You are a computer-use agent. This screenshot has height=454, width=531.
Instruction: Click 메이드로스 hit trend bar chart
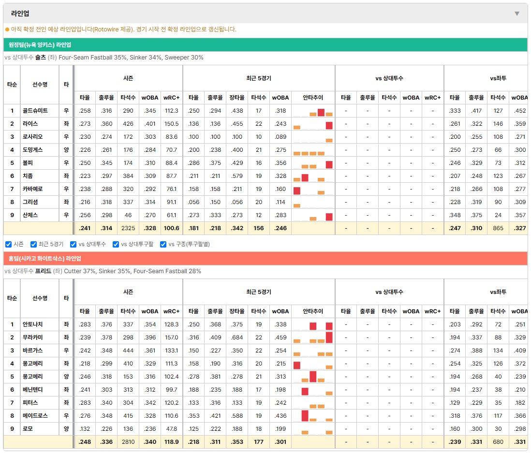313,416
